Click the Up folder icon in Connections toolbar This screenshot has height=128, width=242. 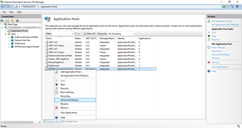pyautogui.click(x=12, y=21)
